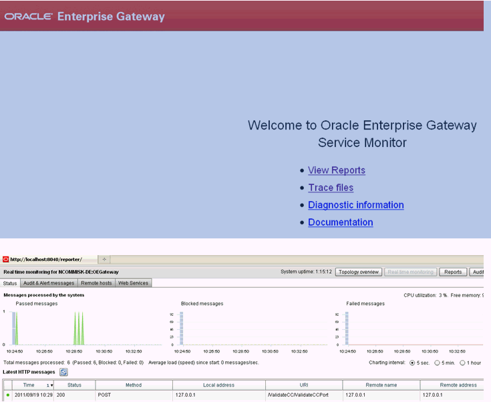Open the View Reports link
The width and height of the screenshot is (491, 402).
click(x=337, y=170)
